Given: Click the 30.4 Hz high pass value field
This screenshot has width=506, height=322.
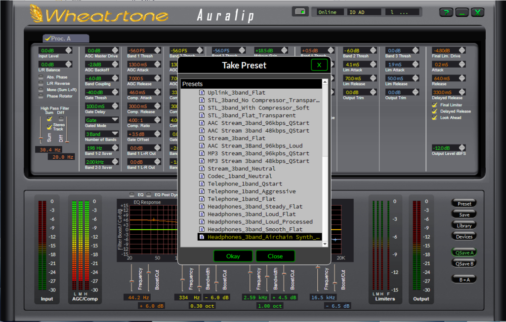Looking at the screenshot, I should (49, 150).
